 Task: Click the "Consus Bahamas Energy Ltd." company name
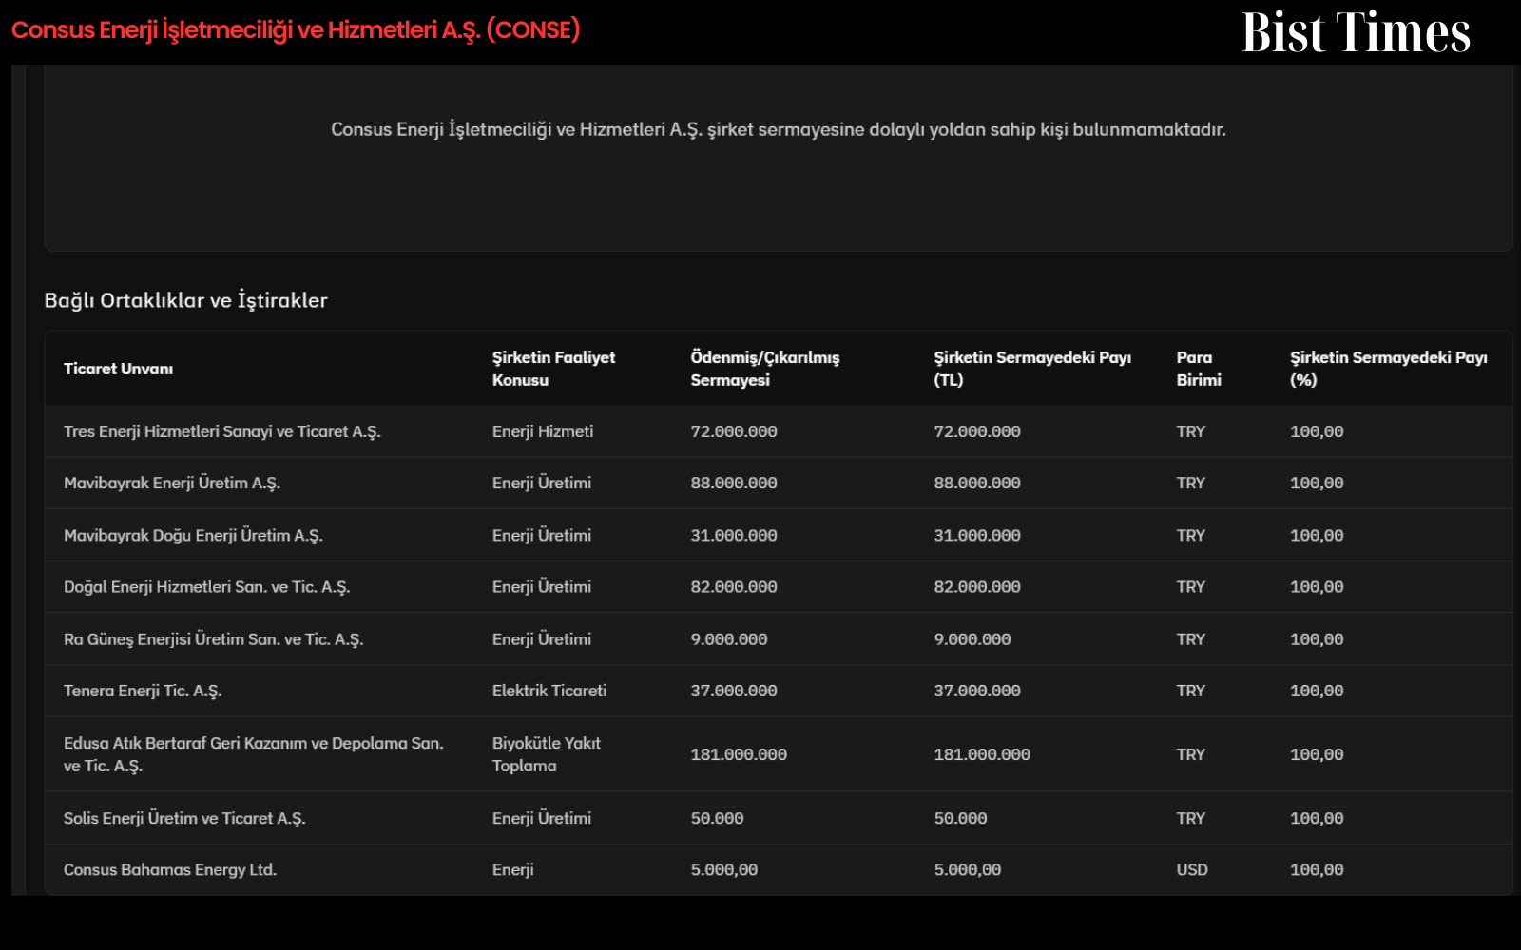click(170, 869)
